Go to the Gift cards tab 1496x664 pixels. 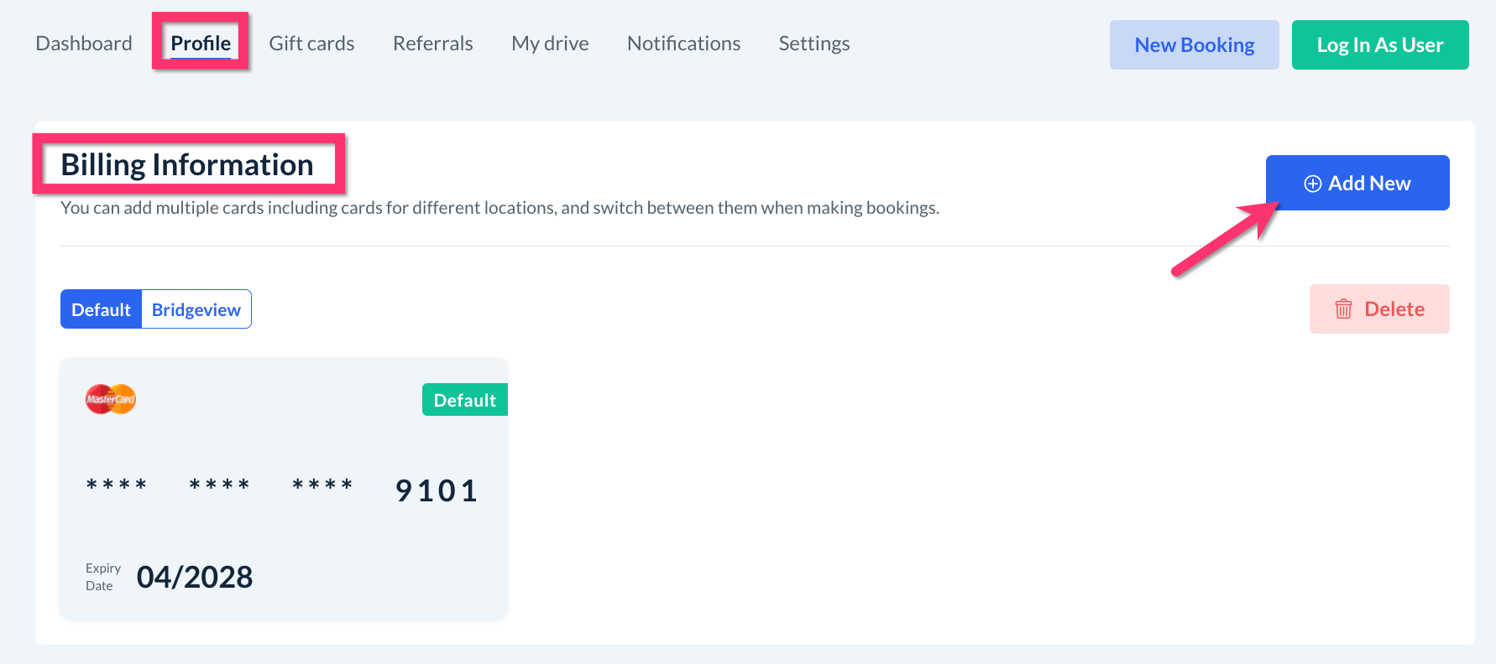click(311, 44)
